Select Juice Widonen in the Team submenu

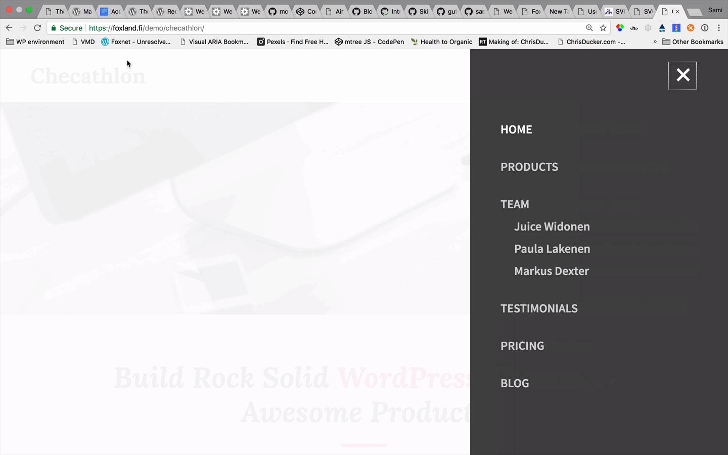click(552, 226)
